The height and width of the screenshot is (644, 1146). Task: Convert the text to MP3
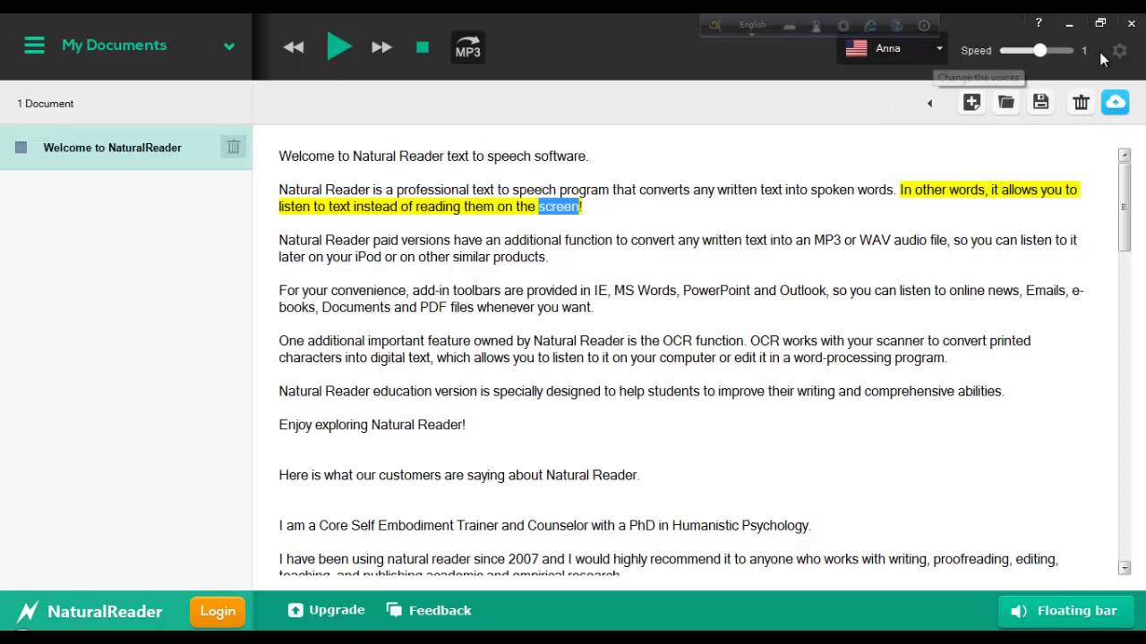point(468,47)
